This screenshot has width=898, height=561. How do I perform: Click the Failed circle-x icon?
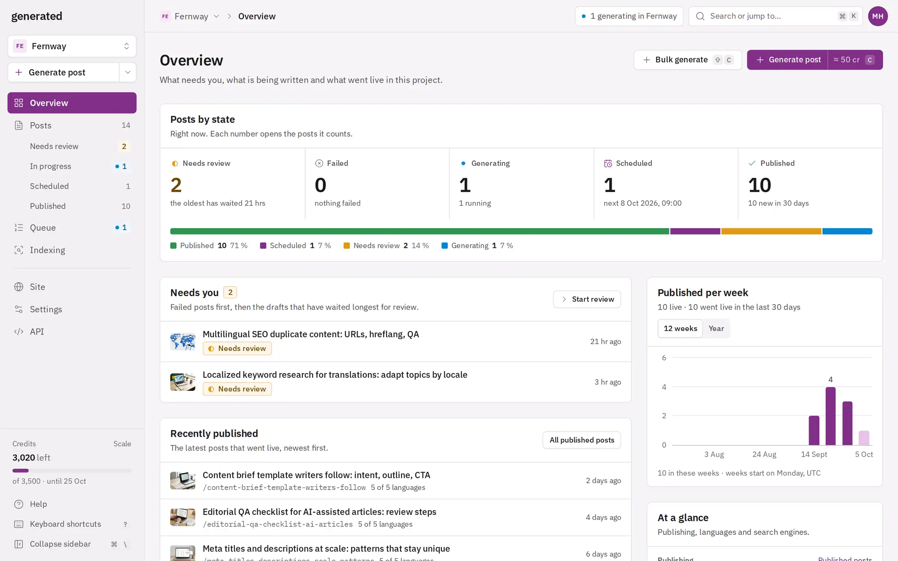[319, 163]
